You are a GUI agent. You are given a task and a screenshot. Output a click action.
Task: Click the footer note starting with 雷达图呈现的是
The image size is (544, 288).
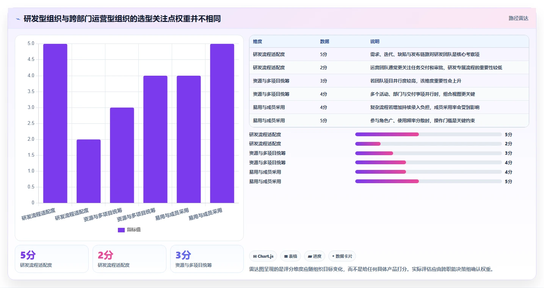tap(371, 269)
